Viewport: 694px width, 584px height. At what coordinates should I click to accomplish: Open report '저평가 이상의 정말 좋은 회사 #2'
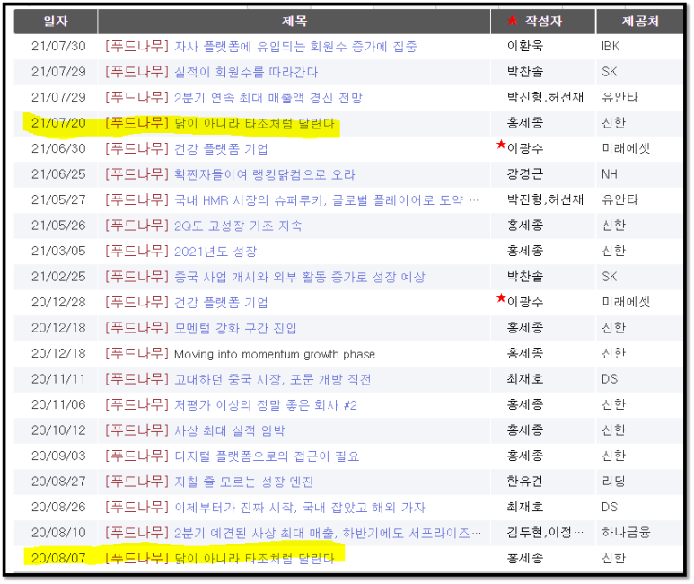[x=266, y=405]
